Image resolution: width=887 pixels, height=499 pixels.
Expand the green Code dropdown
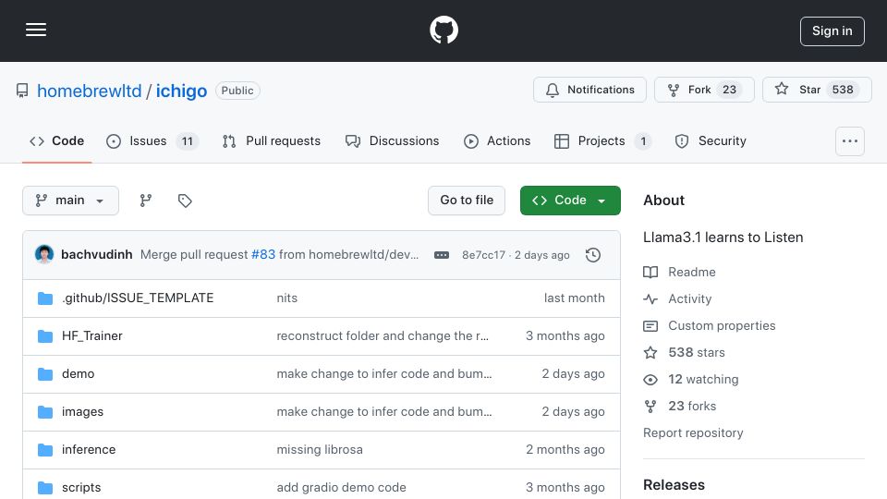(570, 201)
